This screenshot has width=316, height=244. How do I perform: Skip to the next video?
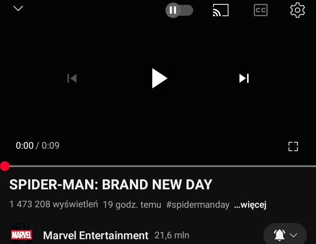(x=244, y=78)
